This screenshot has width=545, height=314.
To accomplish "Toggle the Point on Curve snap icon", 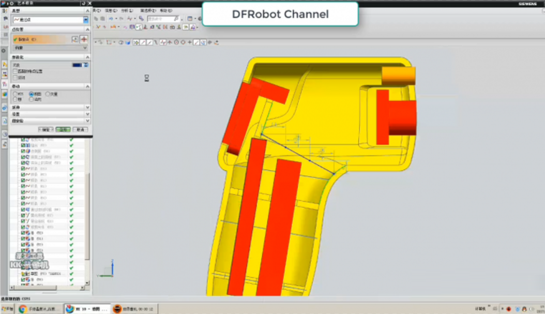I will coord(196,42).
